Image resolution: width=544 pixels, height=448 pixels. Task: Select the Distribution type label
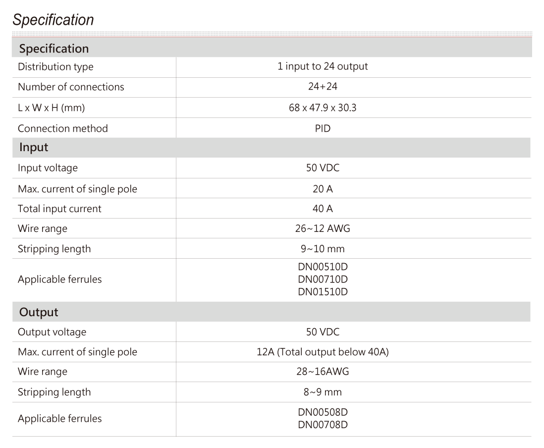[55, 66]
